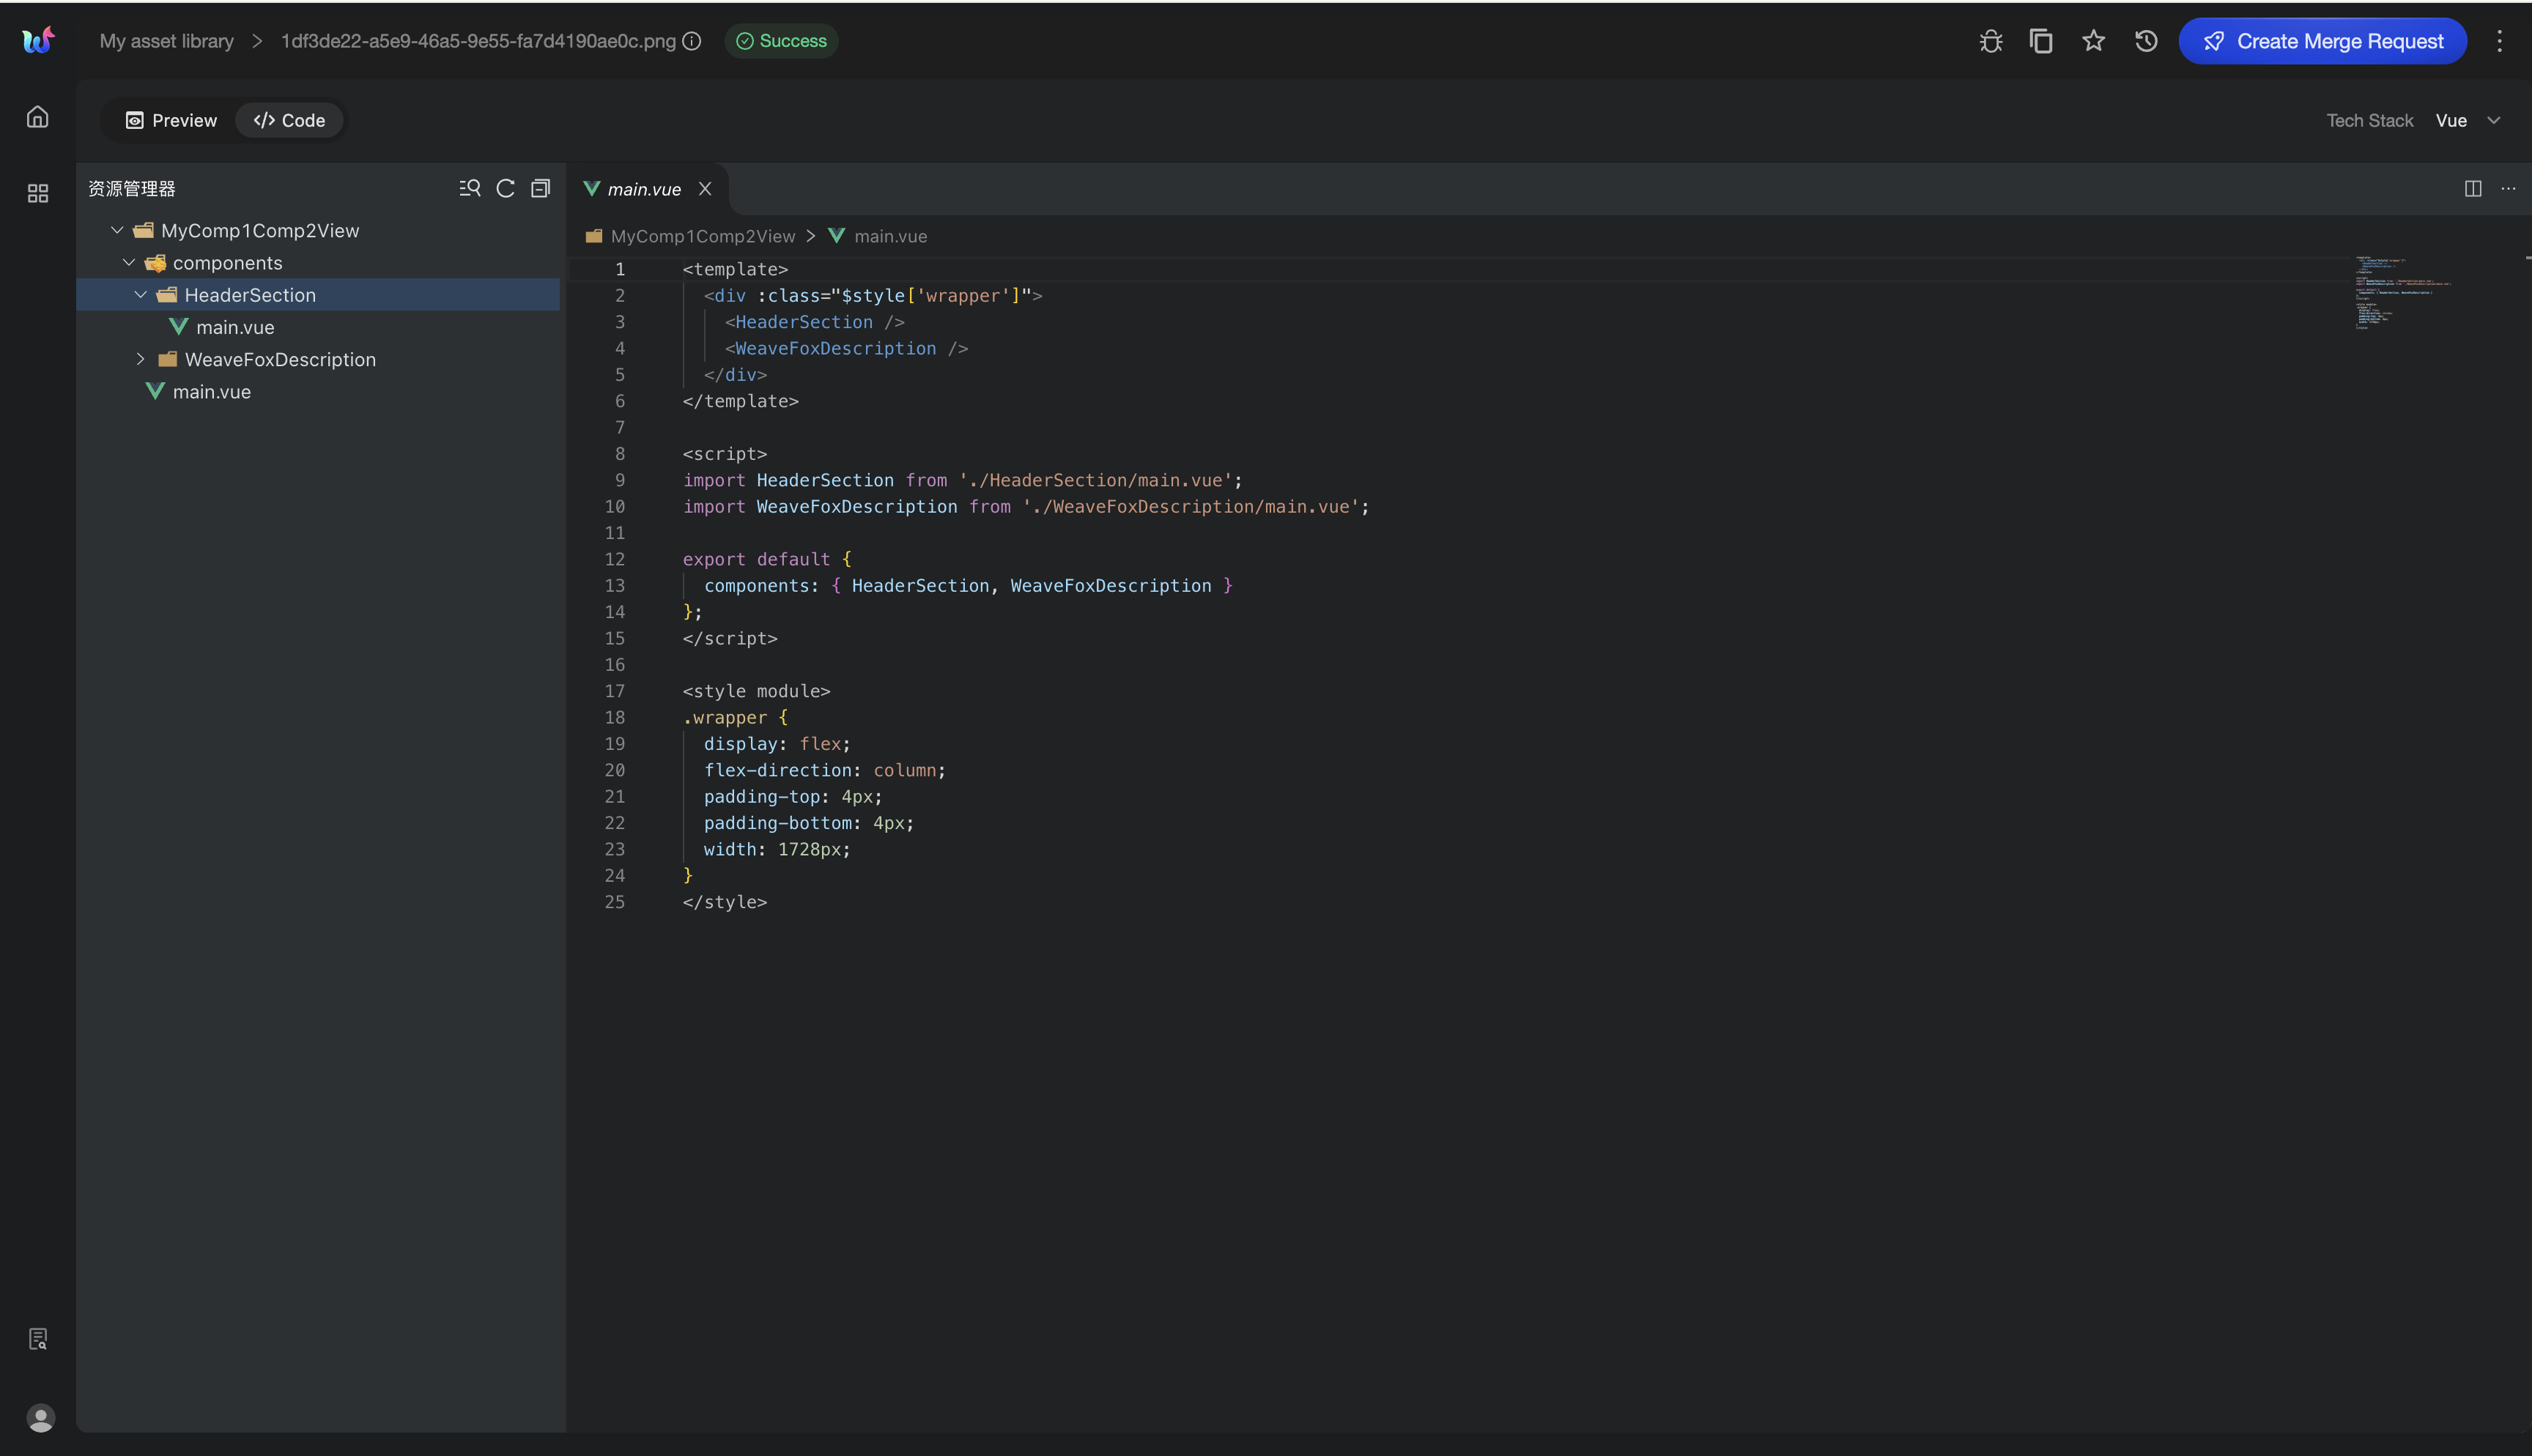
Task: Go to My asset library breadcrumb
Action: pyautogui.click(x=166, y=41)
